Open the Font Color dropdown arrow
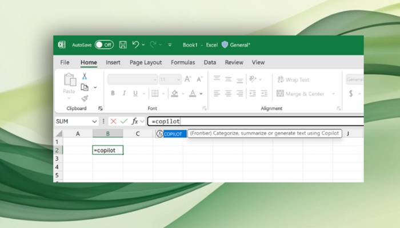 point(201,93)
